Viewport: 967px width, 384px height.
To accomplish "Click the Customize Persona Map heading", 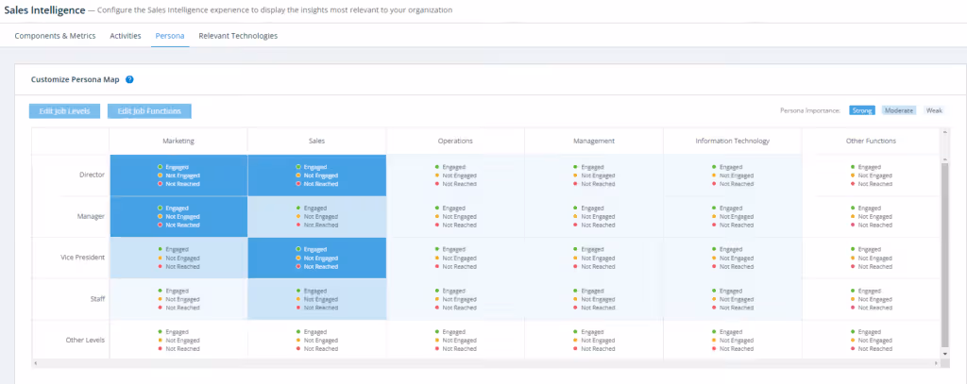I will 76,79.
